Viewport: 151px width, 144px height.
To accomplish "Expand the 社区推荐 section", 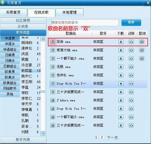I will [x=23, y=20].
